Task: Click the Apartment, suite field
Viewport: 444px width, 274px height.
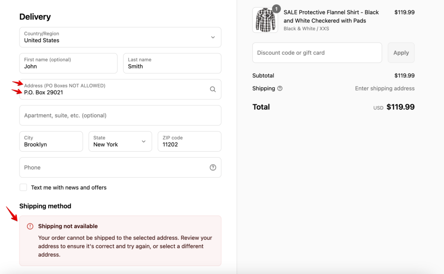Action: point(120,115)
